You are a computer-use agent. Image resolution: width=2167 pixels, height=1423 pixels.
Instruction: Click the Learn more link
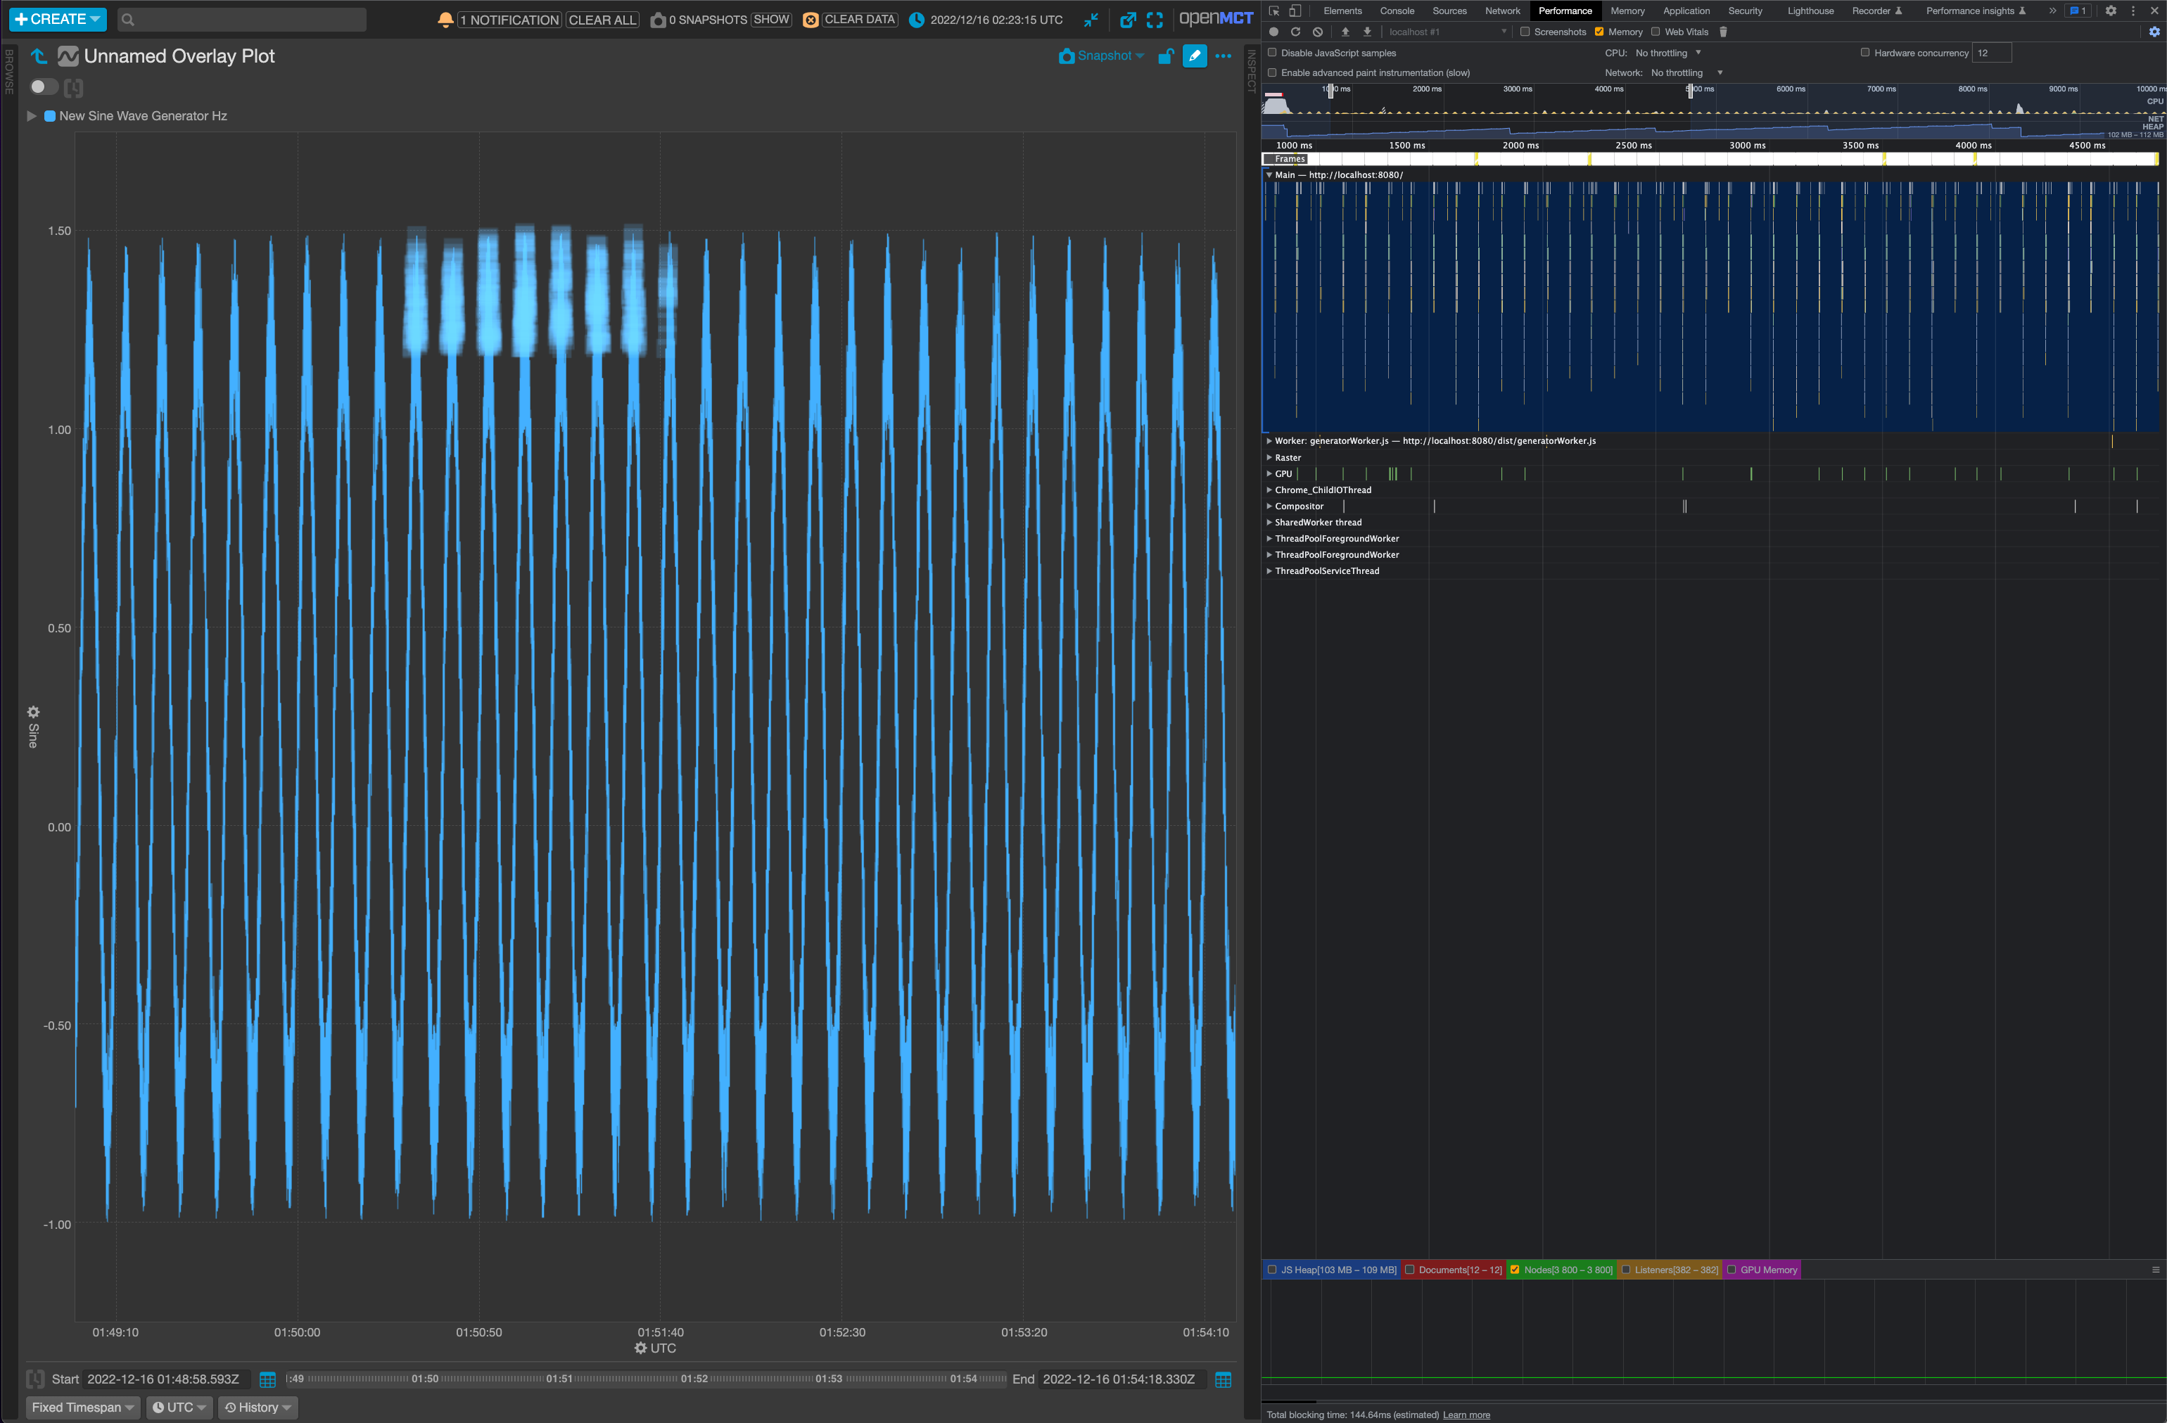(x=1466, y=1415)
